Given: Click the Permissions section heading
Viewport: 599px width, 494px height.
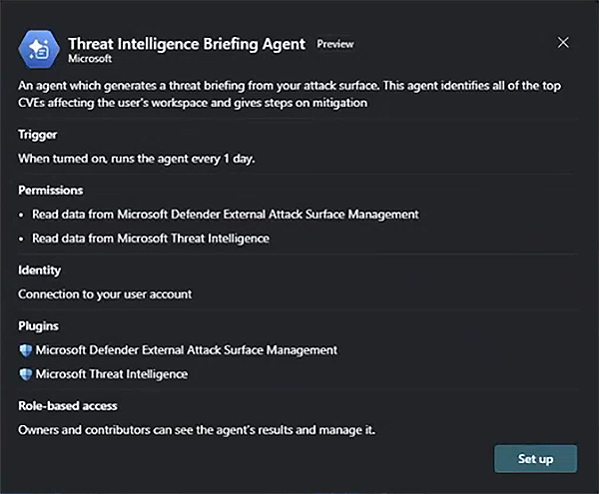Looking at the screenshot, I should coord(51,191).
